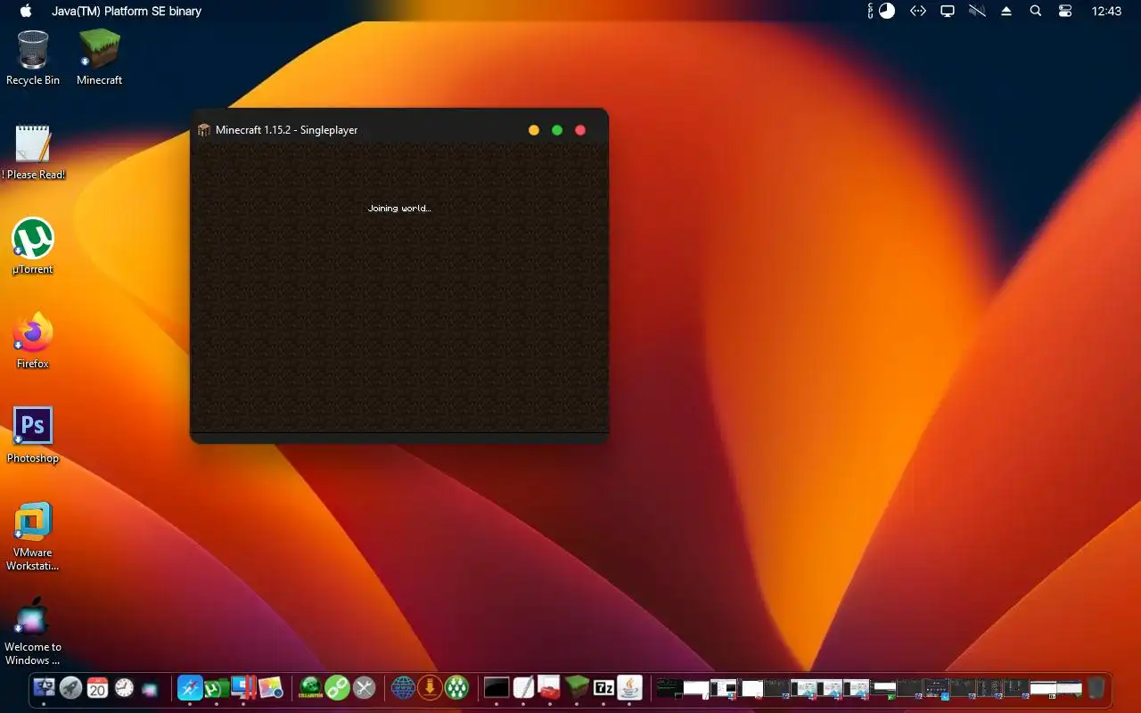Open the Control Center toggles icon

point(1065,11)
